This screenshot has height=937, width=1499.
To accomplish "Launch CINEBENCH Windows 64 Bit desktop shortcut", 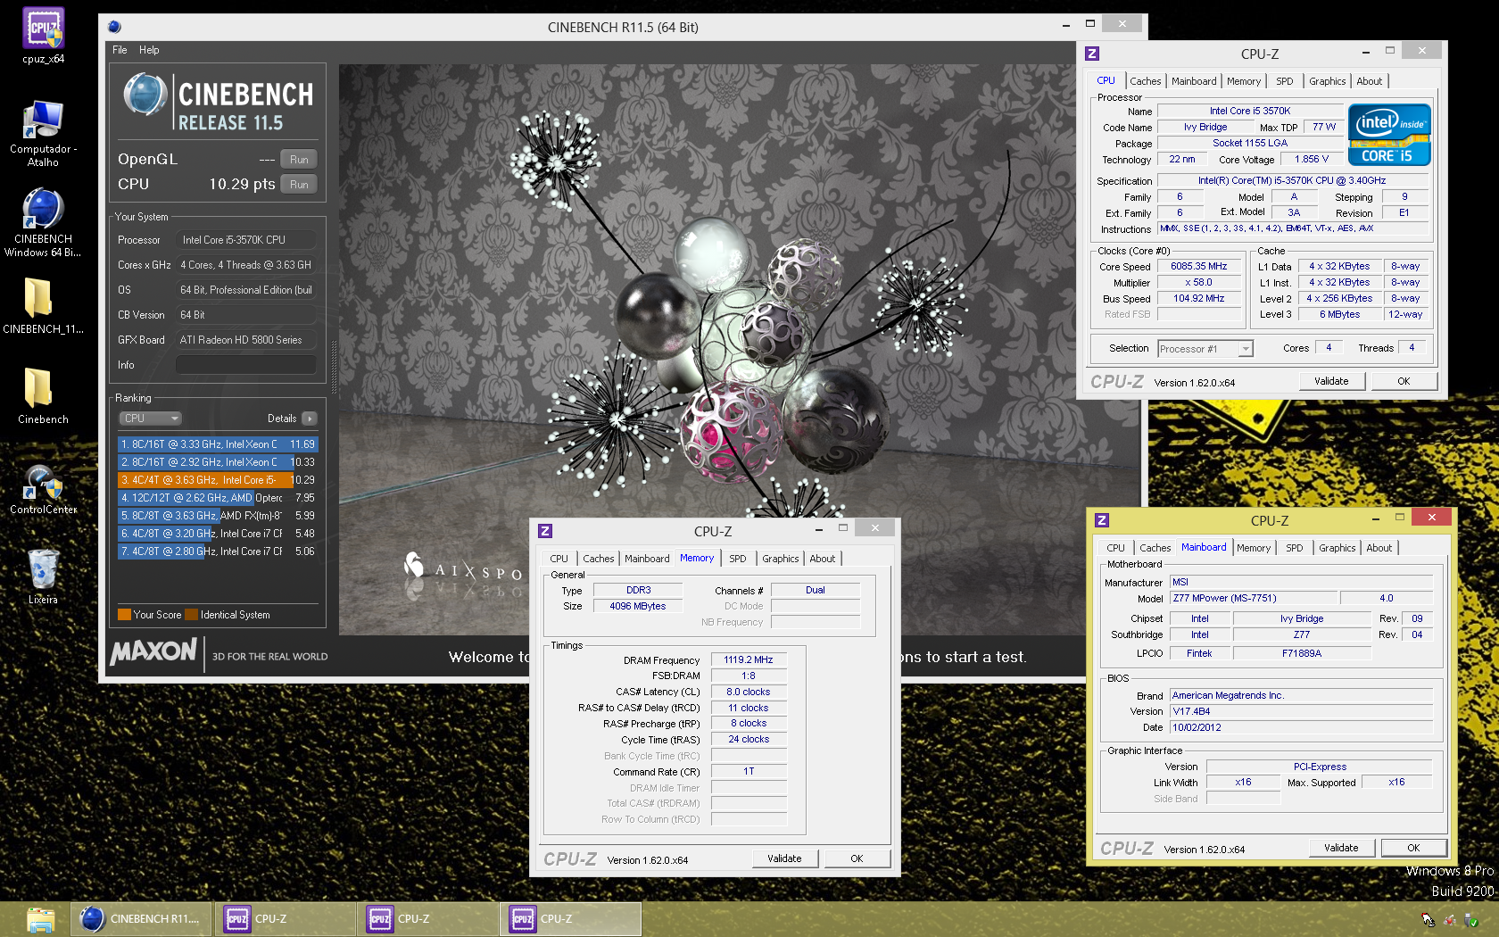I will [x=43, y=223].
